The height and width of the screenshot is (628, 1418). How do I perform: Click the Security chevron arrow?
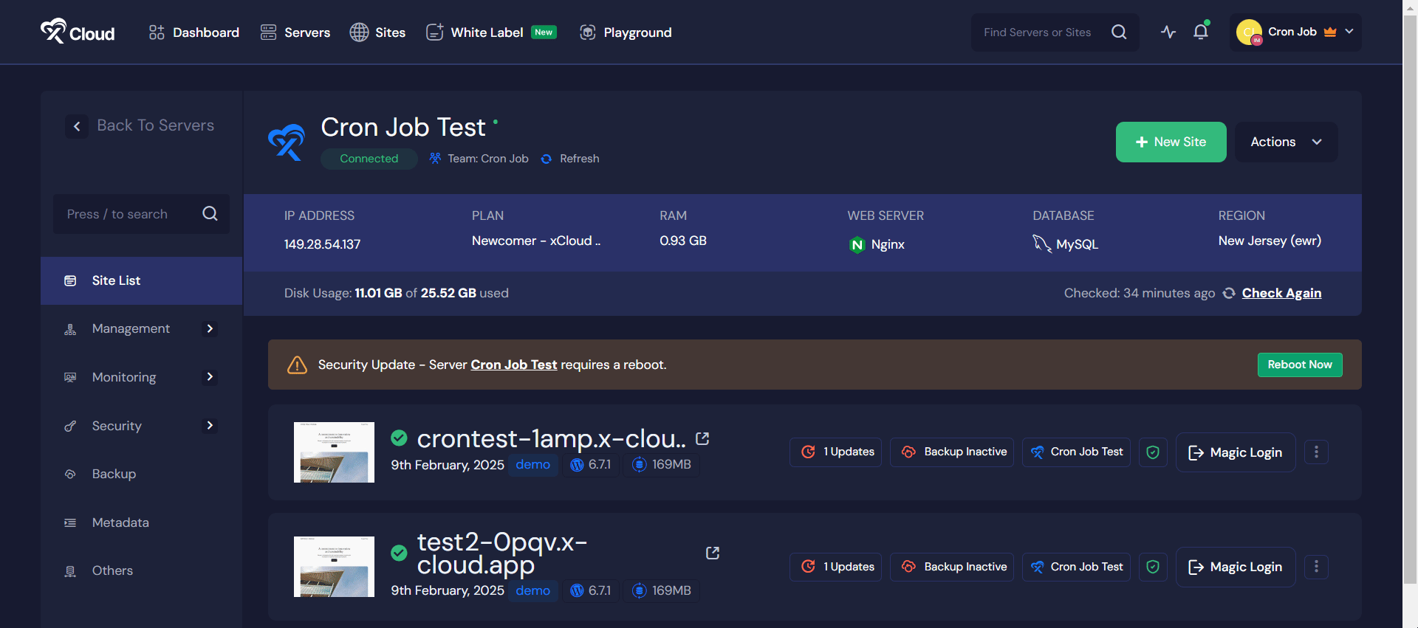pyautogui.click(x=210, y=425)
